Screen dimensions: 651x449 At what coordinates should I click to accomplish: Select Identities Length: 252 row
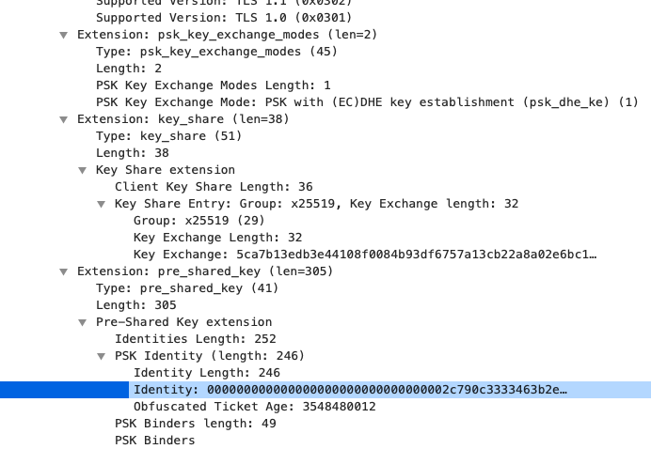[196, 339]
